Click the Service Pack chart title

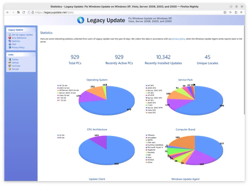coord(185,80)
